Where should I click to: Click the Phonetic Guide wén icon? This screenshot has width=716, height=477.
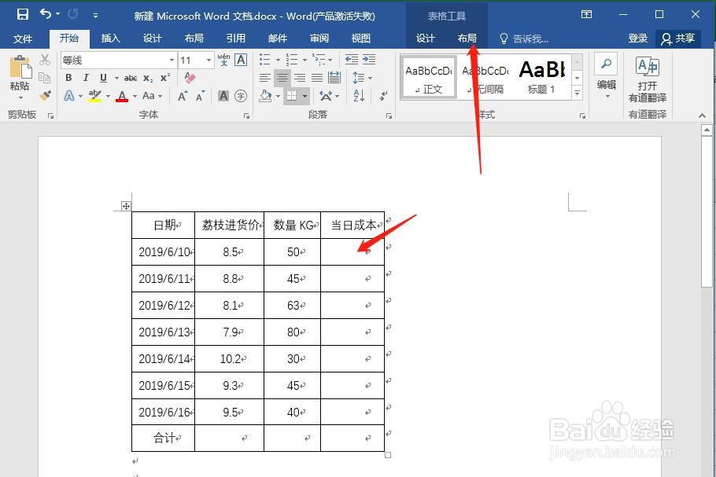[223, 60]
